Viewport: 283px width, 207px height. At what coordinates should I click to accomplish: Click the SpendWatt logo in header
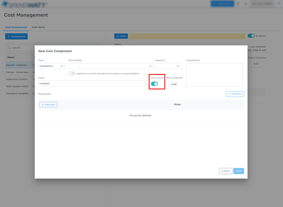pyautogui.click(x=24, y=4)
